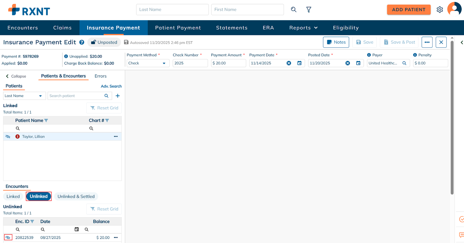Go to the Patient Payment tab
Viewport: 464px width, 243px height.
point(178,28)
